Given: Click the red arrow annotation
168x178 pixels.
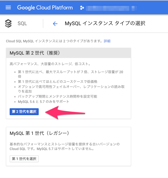Looking at the screenshot, I should point(65,113).
